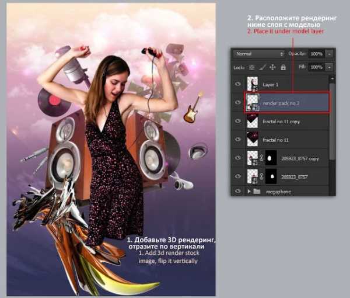
Task: Select the mask thumbnail of 205923_8757 copy
Action: point(271,158)
